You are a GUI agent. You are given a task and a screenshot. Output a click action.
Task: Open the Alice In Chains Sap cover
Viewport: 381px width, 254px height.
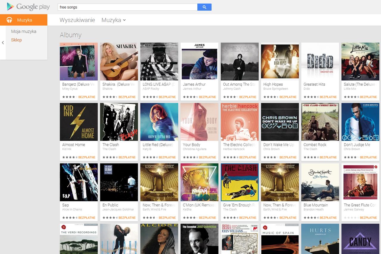pos(79,182)
